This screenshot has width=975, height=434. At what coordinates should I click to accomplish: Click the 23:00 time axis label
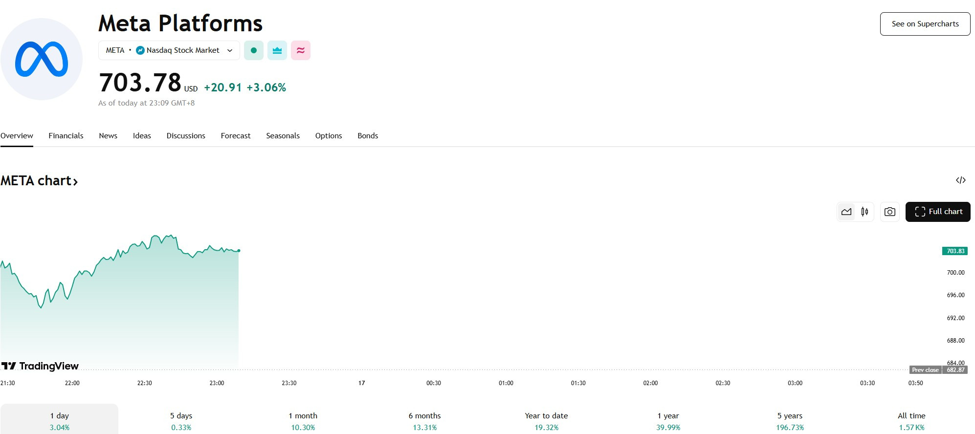(217, 383)
